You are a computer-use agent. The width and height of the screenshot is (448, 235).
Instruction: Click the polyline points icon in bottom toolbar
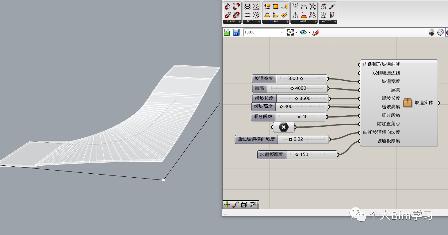253,205
